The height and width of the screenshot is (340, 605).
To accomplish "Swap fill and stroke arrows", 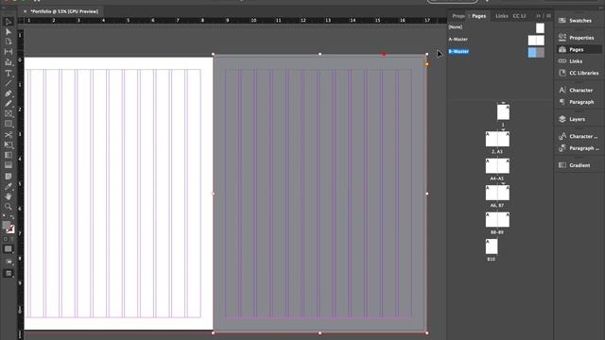I will 12,217.
